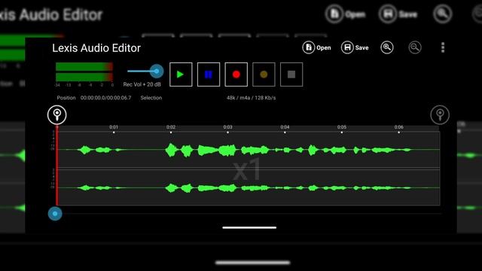Click the 0:04 mark on the timeline ruler
The image size is (482, 271).
tap(285, 127)
